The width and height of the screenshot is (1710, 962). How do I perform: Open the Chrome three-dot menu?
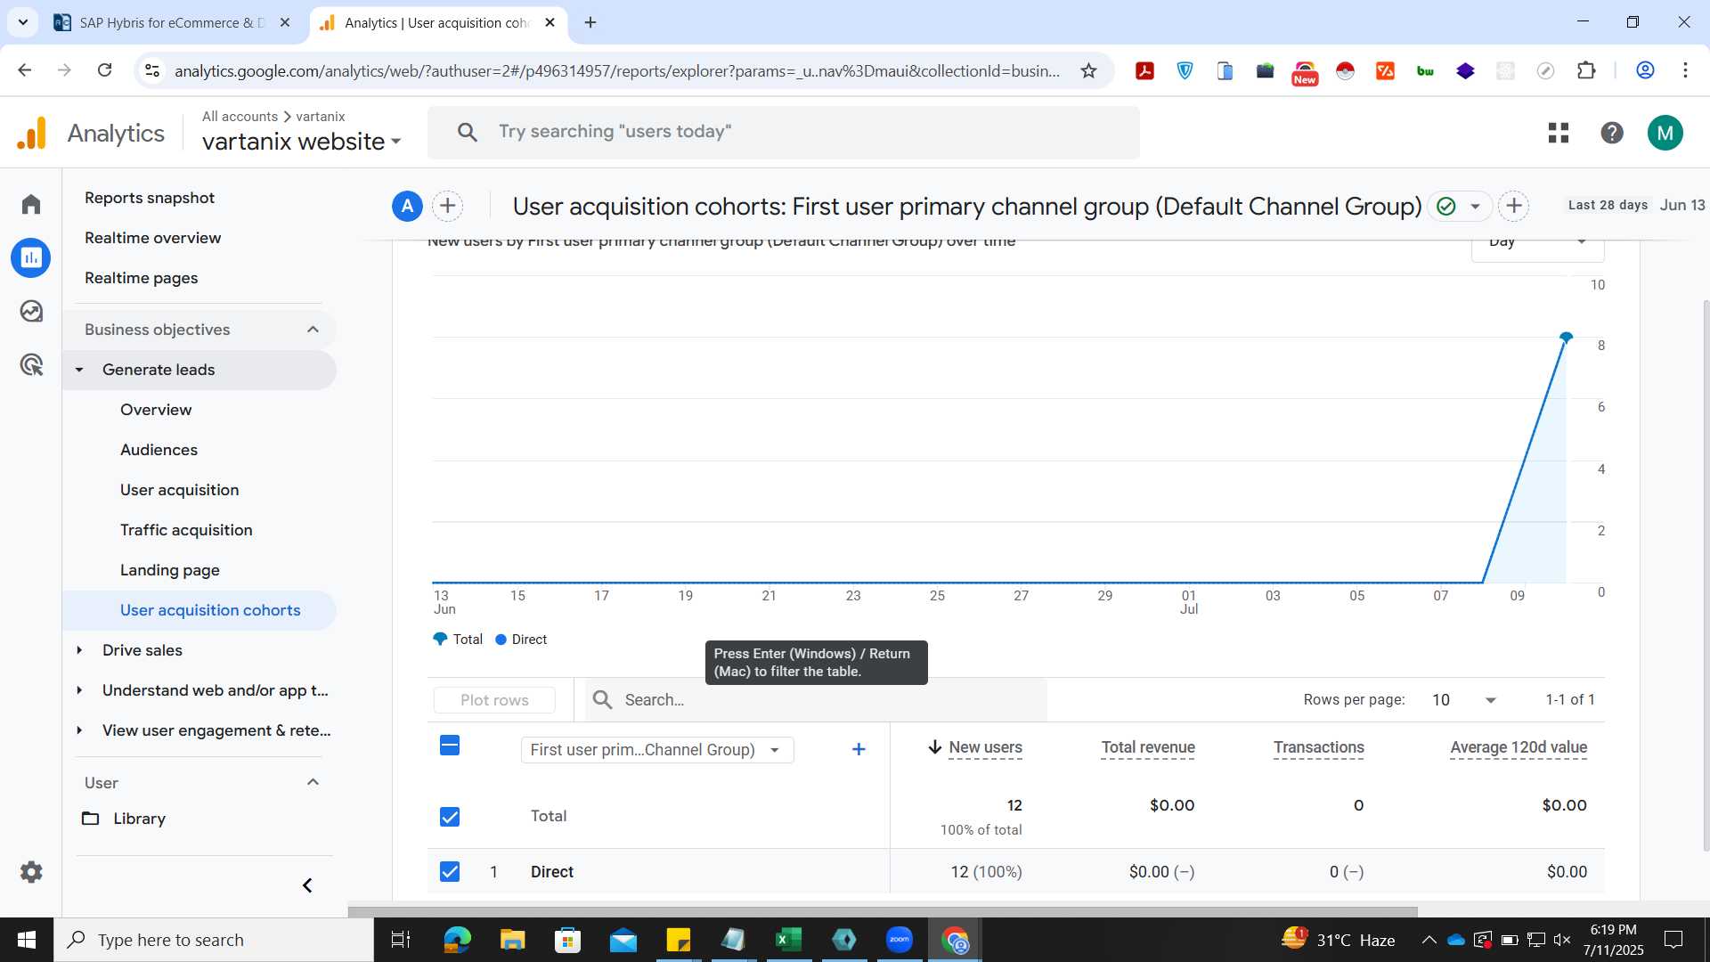1685,70
